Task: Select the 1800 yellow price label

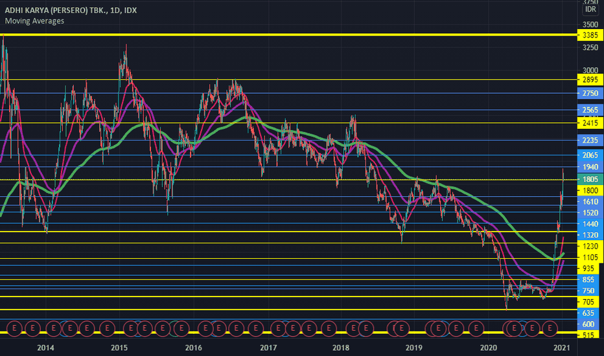Action: tap(590, 190)
